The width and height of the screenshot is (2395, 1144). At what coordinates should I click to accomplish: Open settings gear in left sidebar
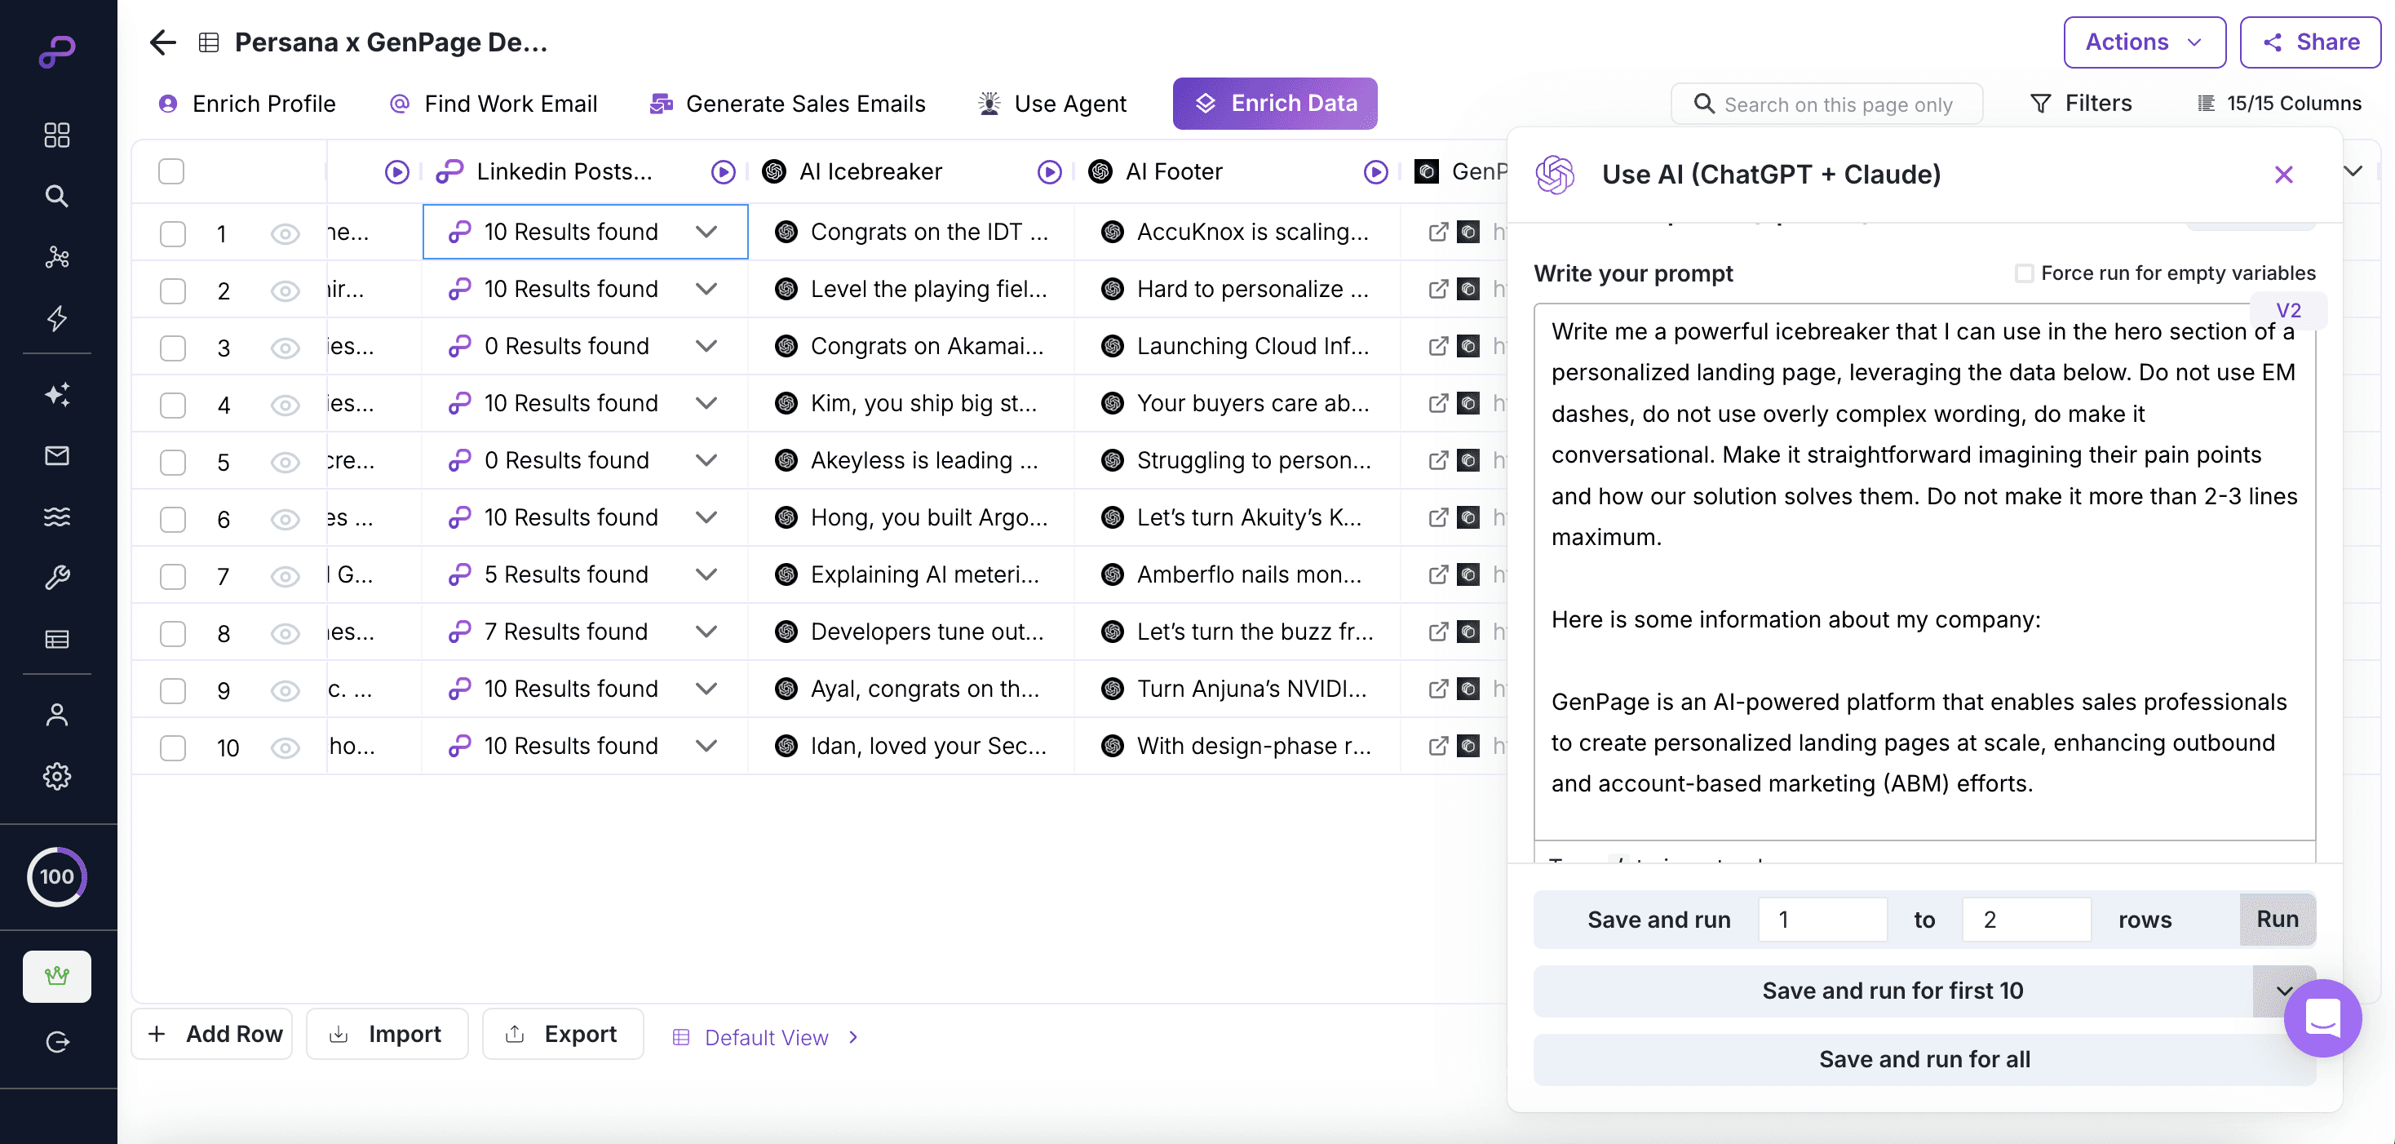click(57, 776)
